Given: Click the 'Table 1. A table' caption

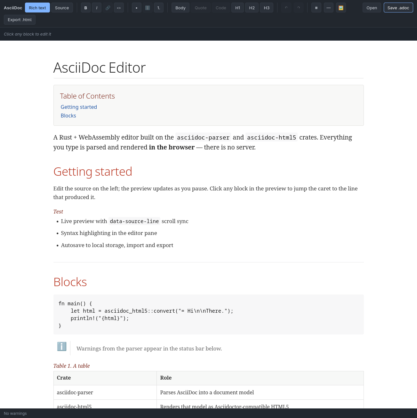Looking at the screenshot, I should tap(72, 366).
